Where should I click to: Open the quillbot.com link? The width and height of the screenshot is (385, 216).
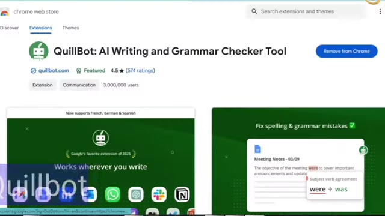[x=54, y=71]
